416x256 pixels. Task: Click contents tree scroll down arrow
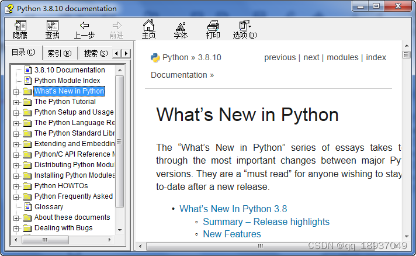pos(120,230)
